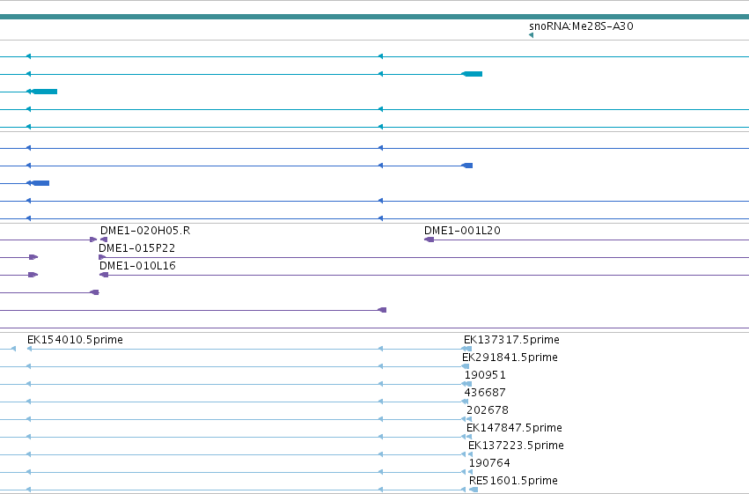The image size is (749, 494).
Task: Select the 436687 EST label
Action: [485, 393]
